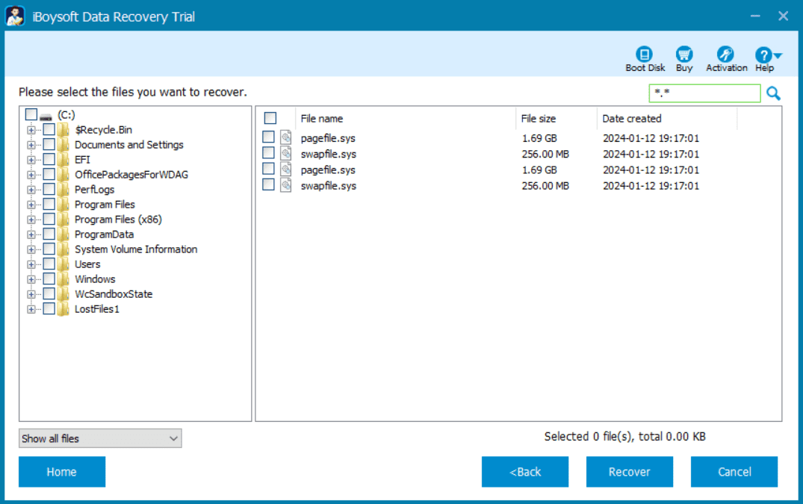Select the checkbox for pagefile.sys
803x504 pixels.
pos(269,137)
